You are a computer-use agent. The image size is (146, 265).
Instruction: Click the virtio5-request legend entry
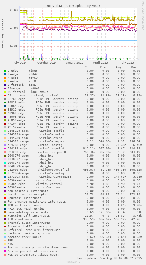coord(37,141)
